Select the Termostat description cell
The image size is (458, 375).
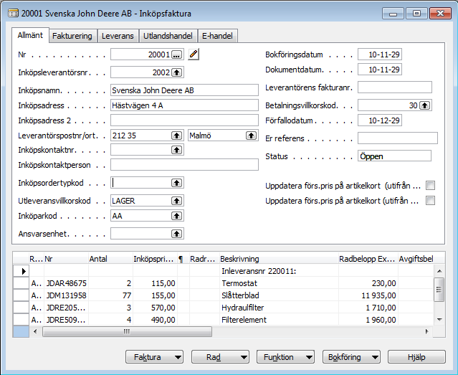(x=280, y=283)
